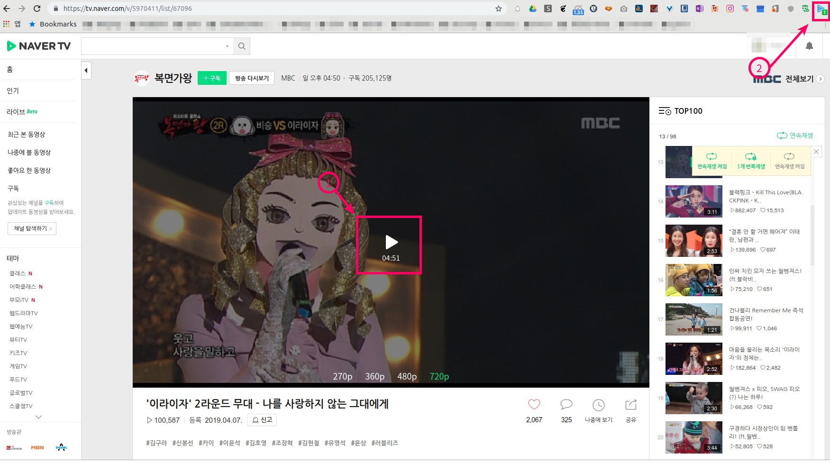
Task: Report the video with 신고 button
Action: coord(262,420)
